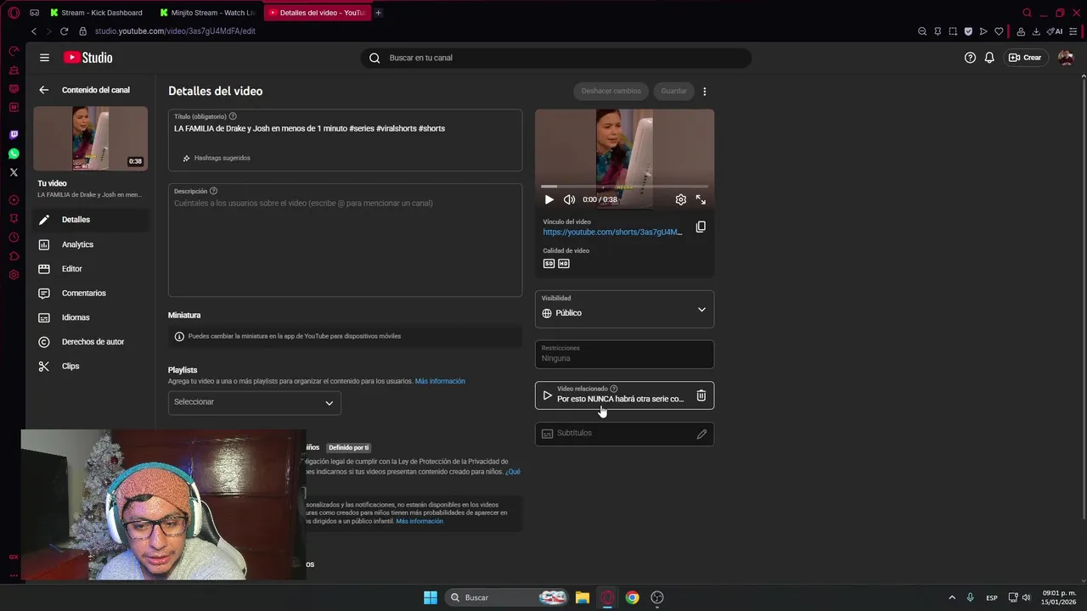Open Opera easy setup sliders icon
The height and width of the screenshot is (611, 1087).
coord(1073,31)
